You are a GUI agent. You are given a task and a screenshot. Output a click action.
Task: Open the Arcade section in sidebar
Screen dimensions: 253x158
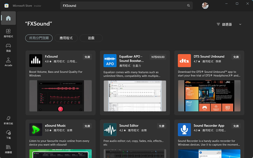(8, 62)
